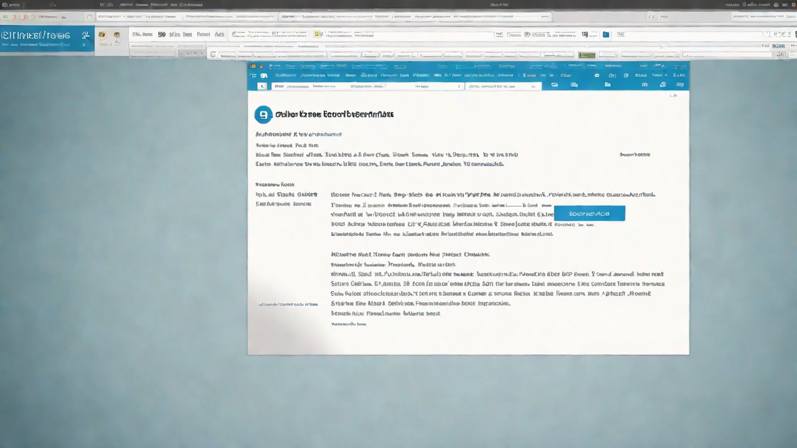Click the long input field in blue toolbar
Viewport: 797px width, 448px height.
(367, 86)
